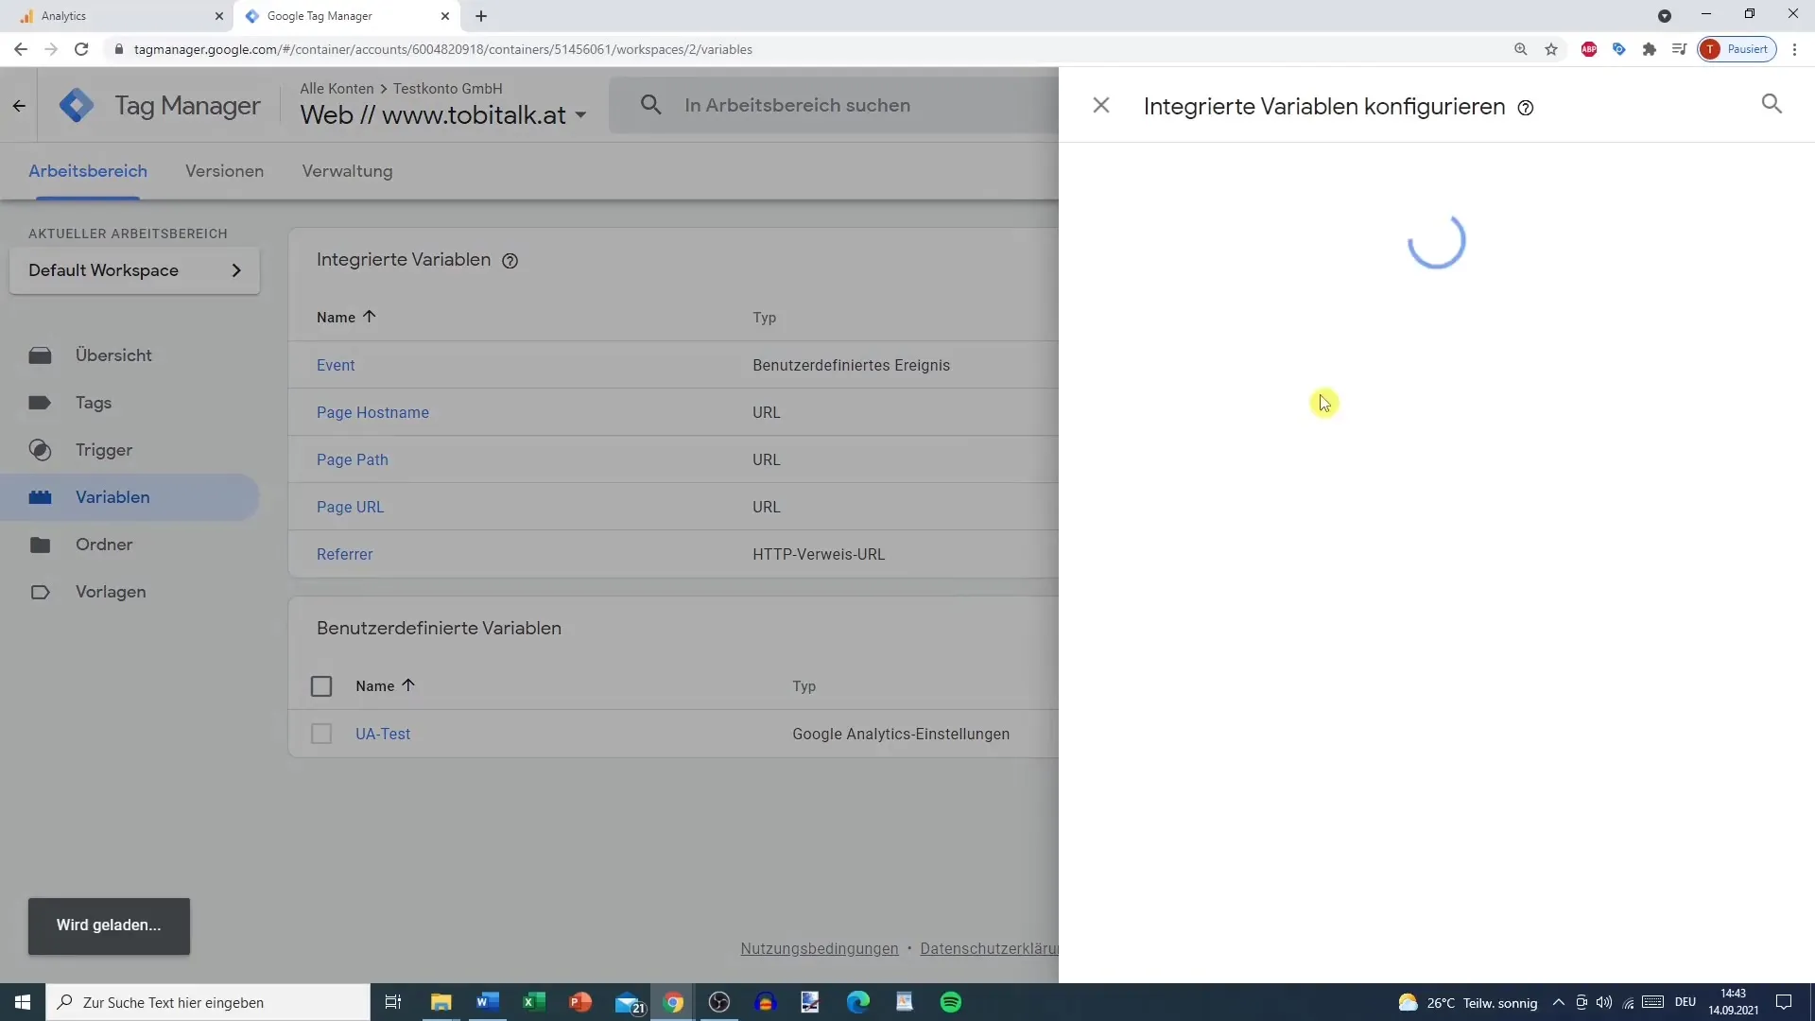Screen dimensions: 1815x1021
Task: Expand Alle Konten breadcrumb dropdown
Action: point(336,87)
